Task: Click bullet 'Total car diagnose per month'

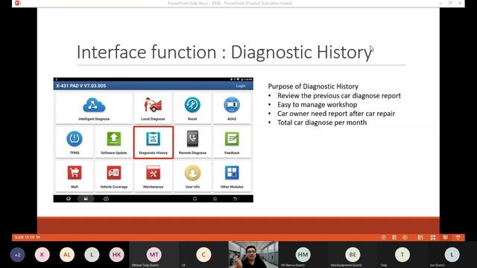Action: [x=322, y=122]
